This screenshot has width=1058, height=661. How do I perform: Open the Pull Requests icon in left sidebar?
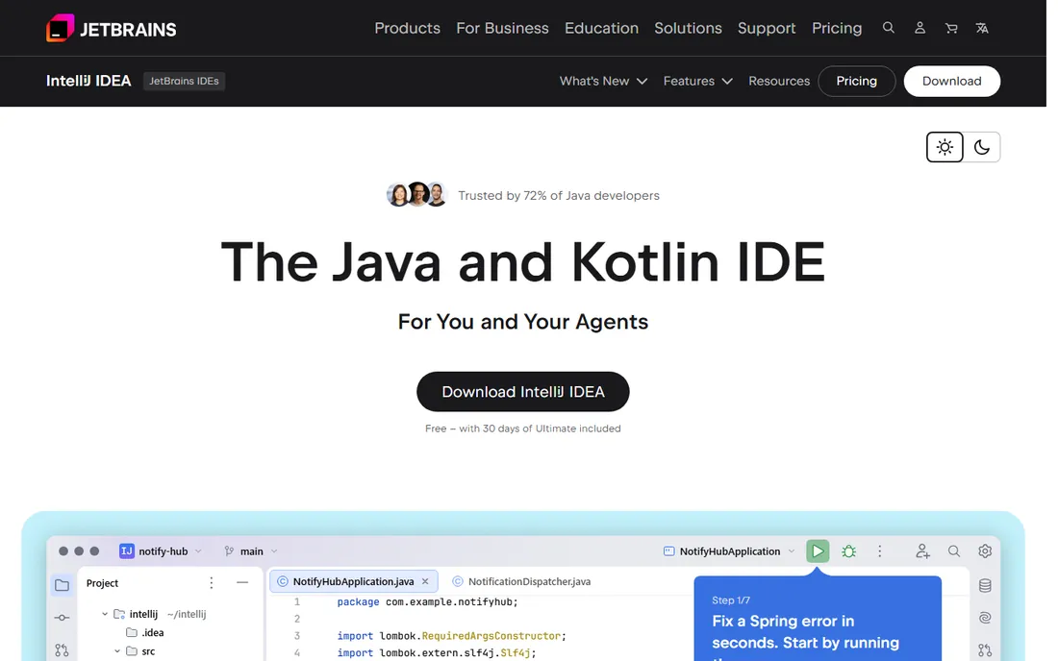point(63,650)
